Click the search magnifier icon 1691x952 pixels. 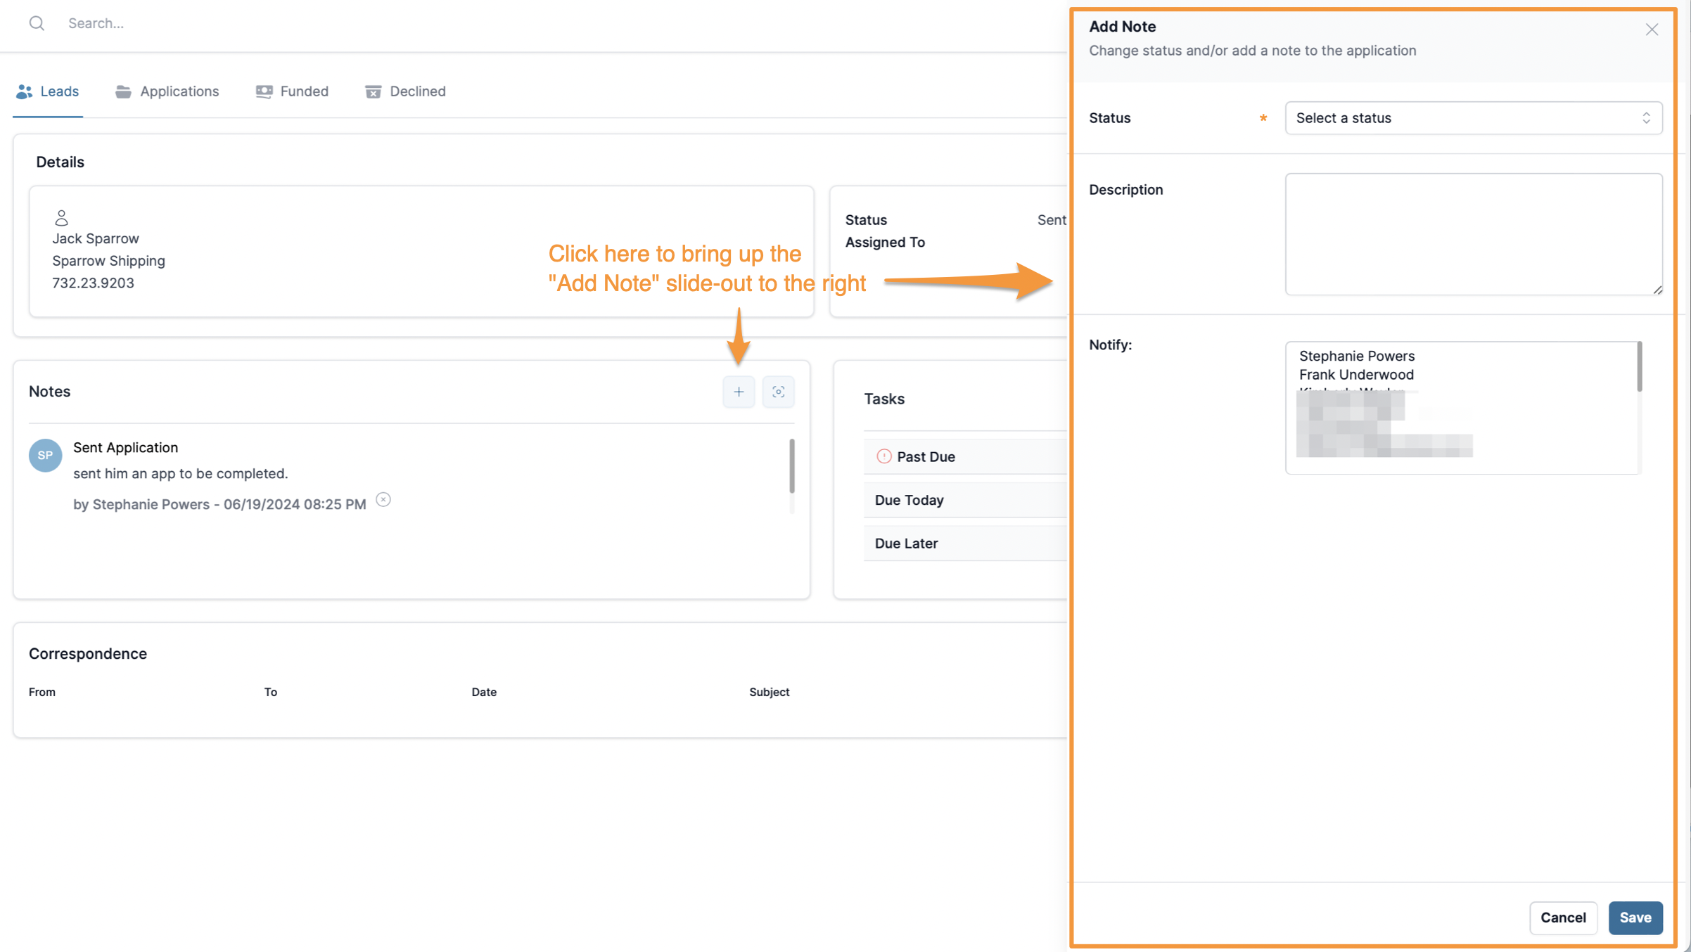[x=37, y=23]
